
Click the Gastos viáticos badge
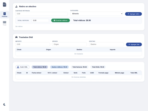(x=59, y=67)
